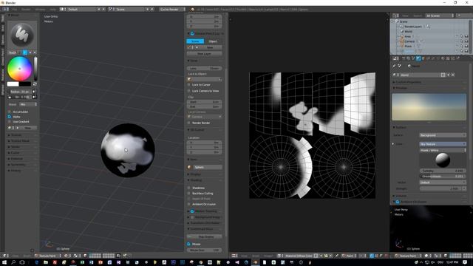Screen dimensions: 473x266
Task: Open the brush preview thumbnail
Action: [x=22, y=35]
